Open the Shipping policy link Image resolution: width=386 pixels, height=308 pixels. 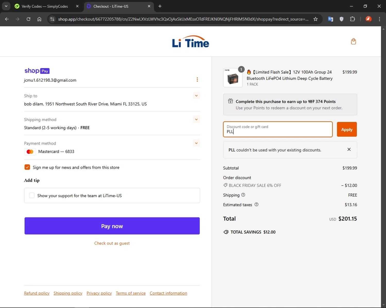pos(68,293)
